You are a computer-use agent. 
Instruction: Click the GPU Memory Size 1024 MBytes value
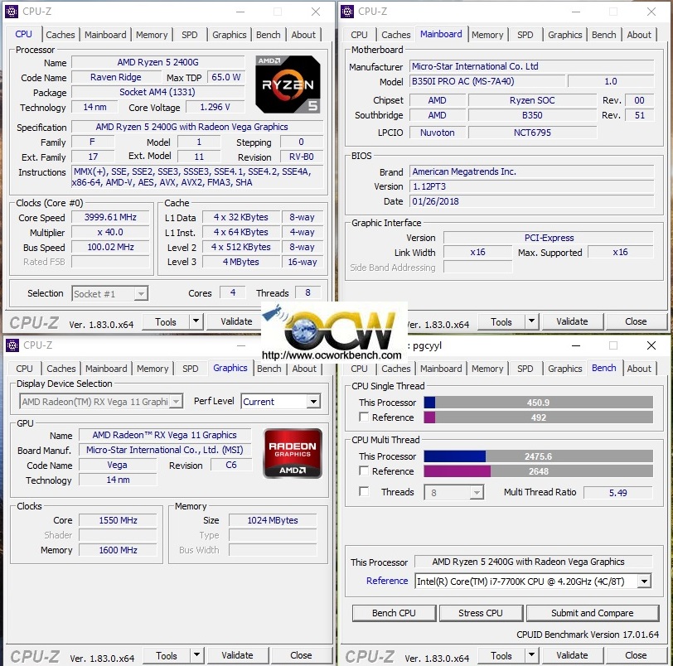point(273,520)
